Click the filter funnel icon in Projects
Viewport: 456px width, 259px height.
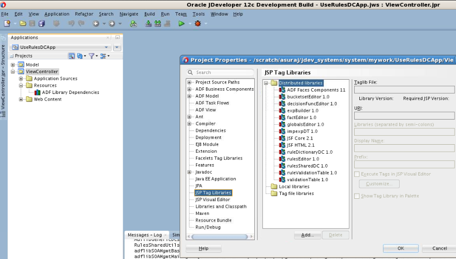pos(91,56)
